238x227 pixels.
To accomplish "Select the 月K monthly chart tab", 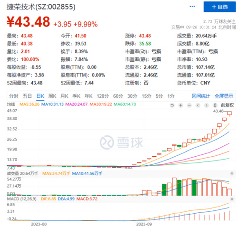I will 64,96.
